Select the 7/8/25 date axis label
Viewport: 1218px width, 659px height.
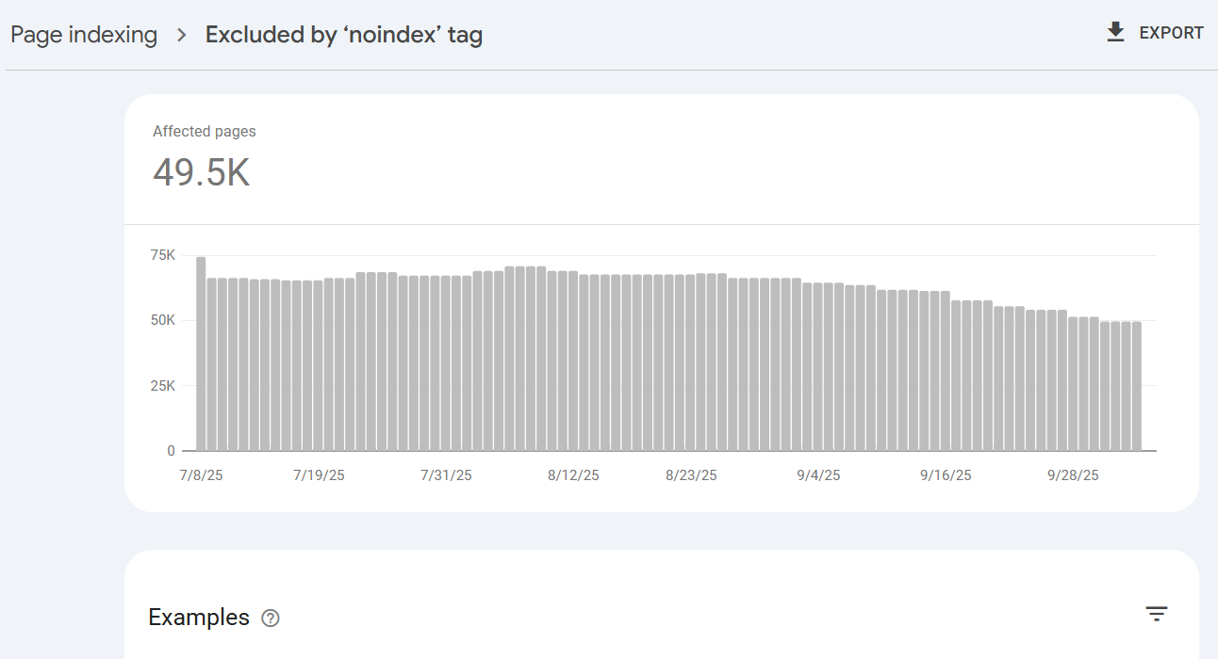click(x=200, y=475)
